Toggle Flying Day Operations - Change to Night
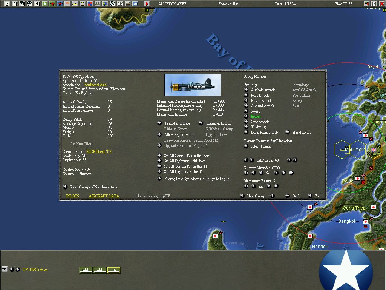386x290 pixels. click(x=159, y=179)
